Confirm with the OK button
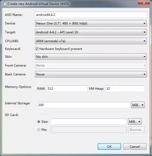This screenshot has width=152, height=156. [x=109, y=146]
